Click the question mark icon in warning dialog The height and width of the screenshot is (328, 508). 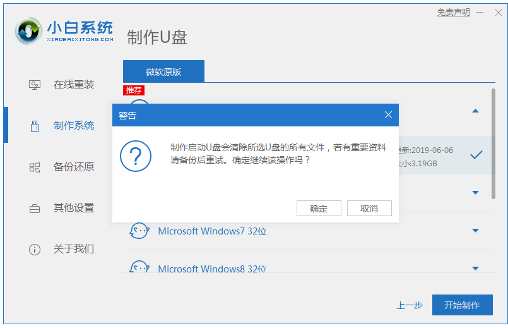click(x=135, y=155)
